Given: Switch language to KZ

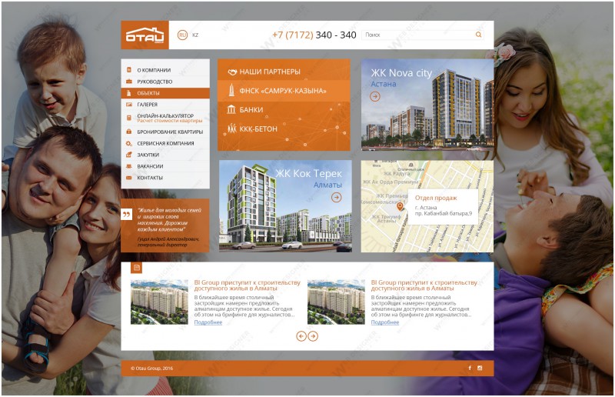Looking at the screenshot, I should tap(195, 35).
